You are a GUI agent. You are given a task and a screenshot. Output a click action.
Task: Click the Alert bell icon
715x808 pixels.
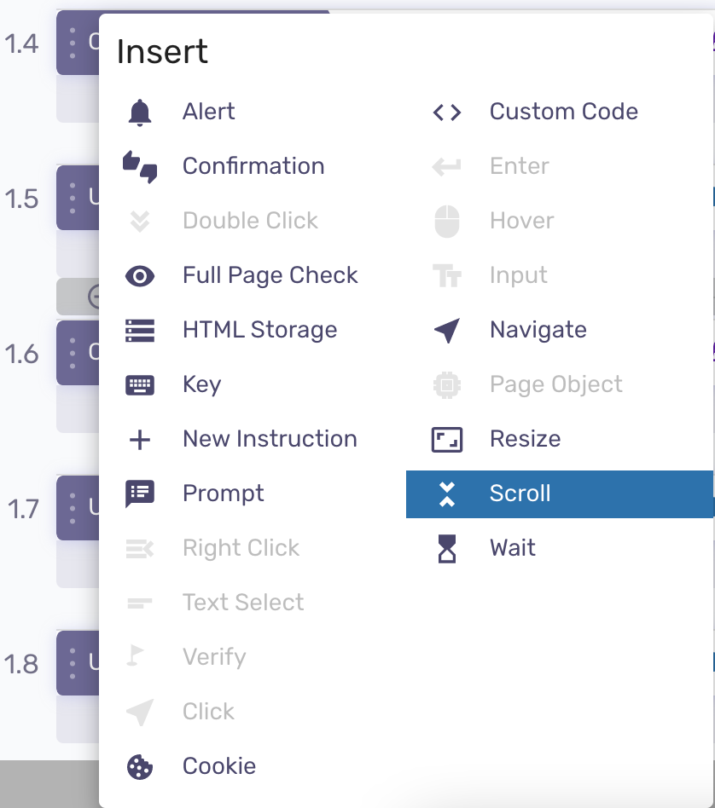[x=139, y=113]
